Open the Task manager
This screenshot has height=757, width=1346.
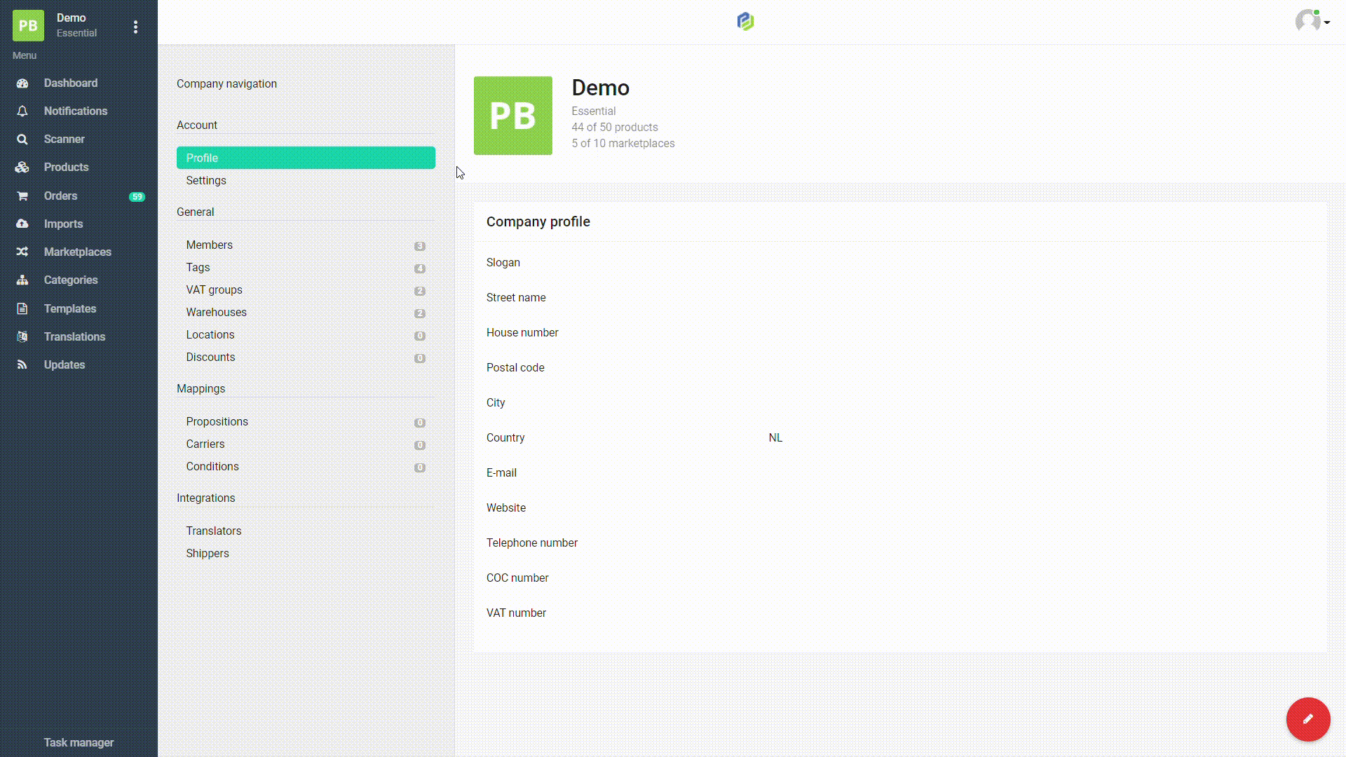79,742
